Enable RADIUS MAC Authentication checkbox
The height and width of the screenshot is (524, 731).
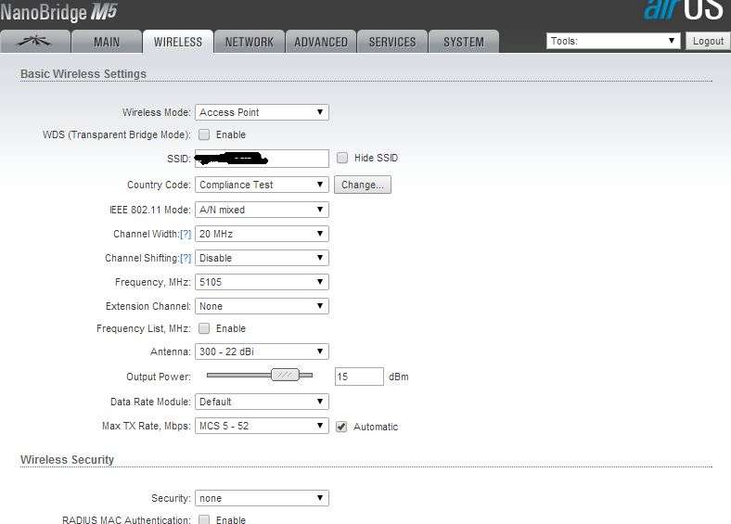pos(204,519)
